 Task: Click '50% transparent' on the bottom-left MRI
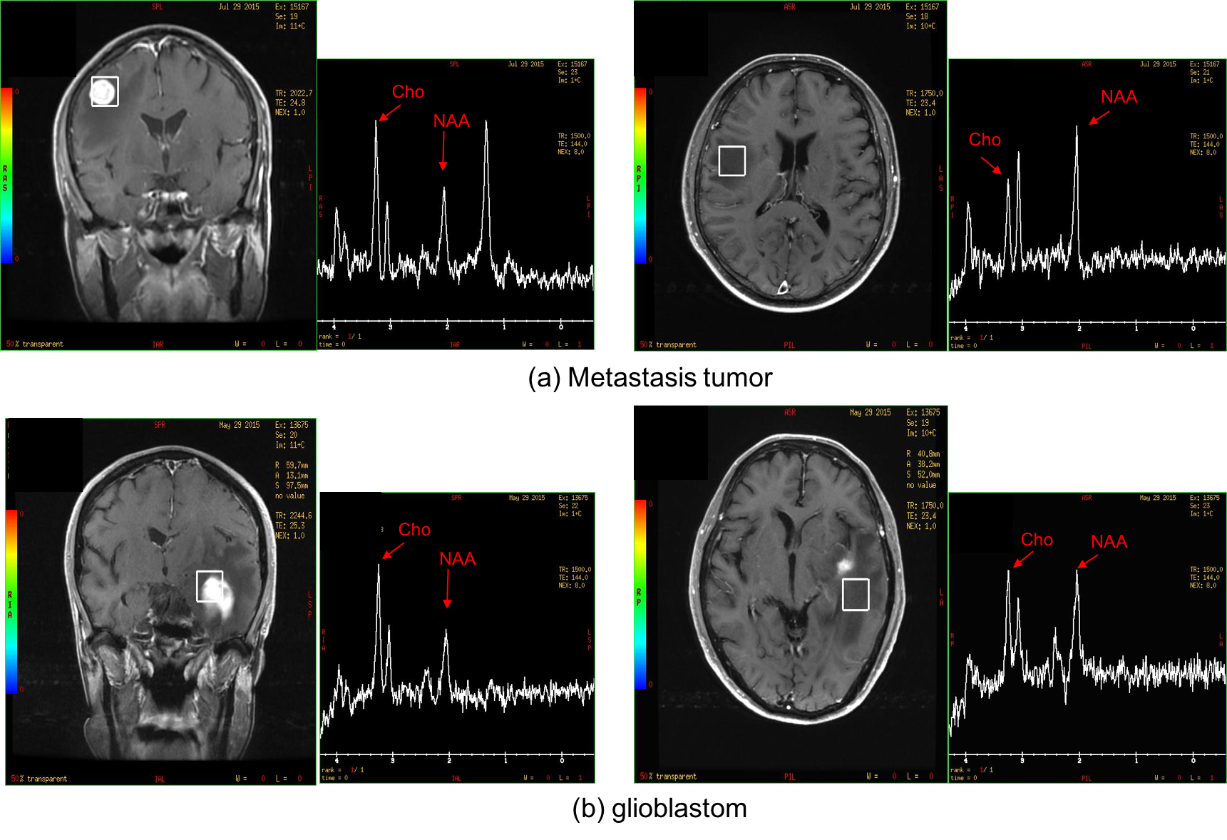tap(39, 779)
